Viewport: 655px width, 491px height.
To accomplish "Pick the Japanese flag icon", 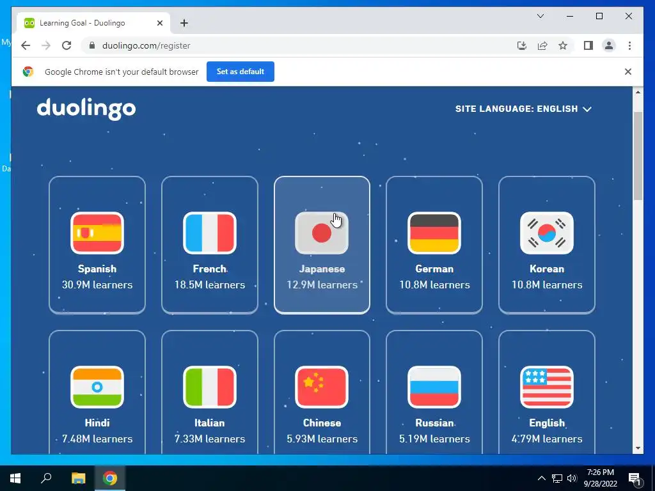I will 322,233.
